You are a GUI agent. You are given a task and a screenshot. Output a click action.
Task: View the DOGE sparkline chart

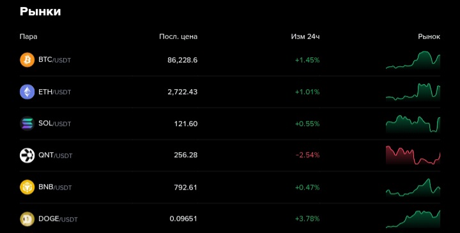(x=413, y=219)
